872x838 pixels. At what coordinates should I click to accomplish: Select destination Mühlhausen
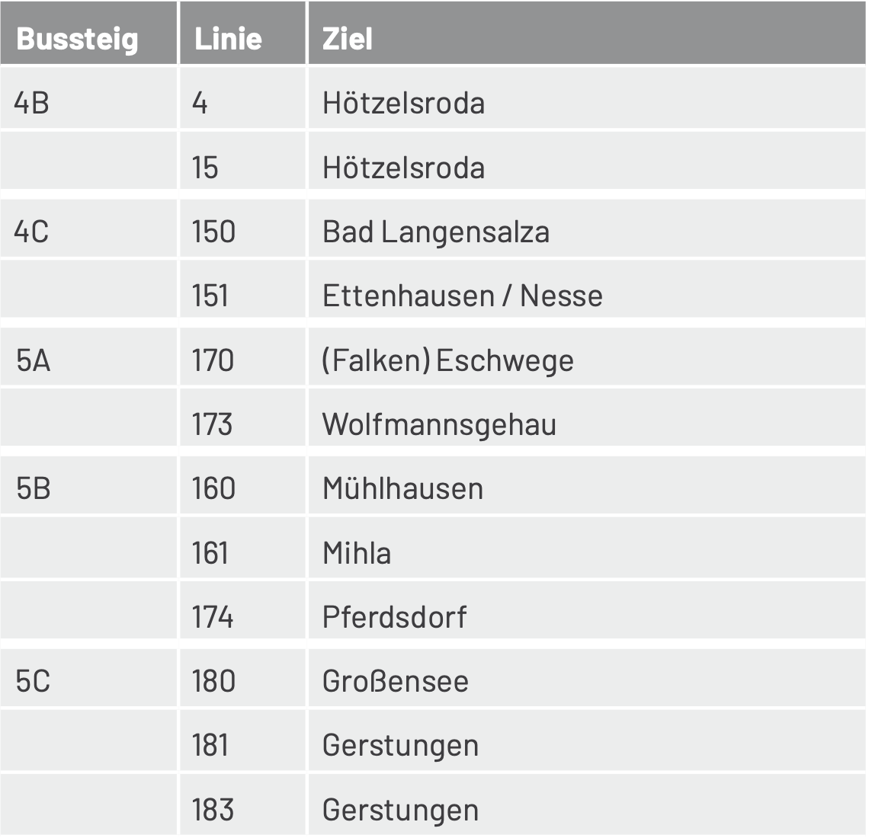[x=403, y=488]
